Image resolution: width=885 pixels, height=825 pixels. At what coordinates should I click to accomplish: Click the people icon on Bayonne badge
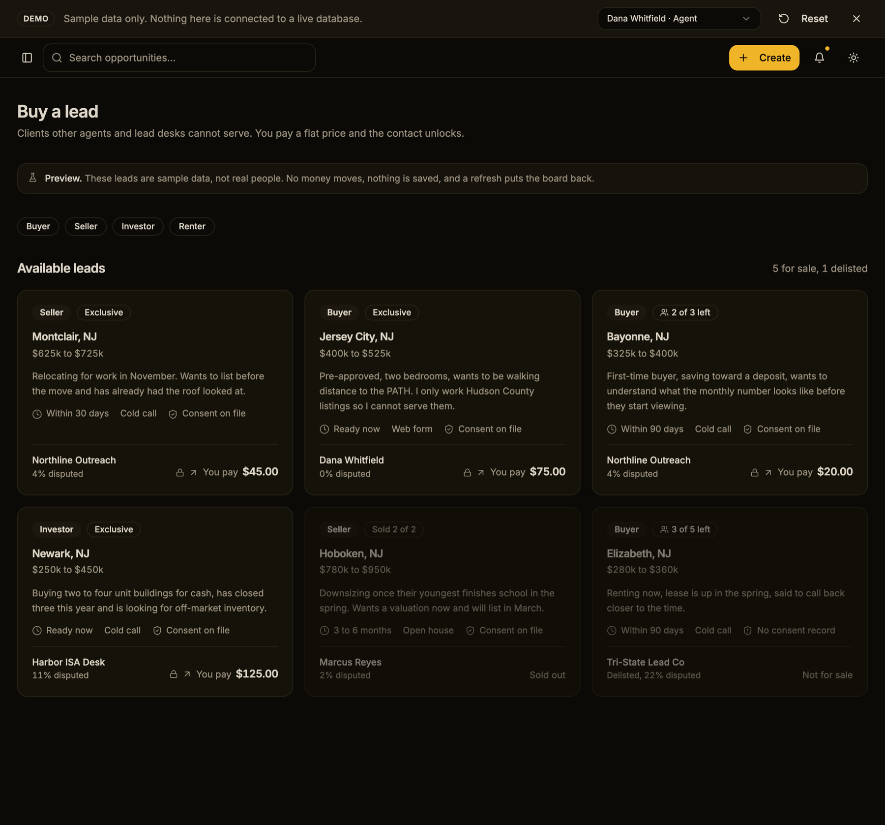coord(664,312)
